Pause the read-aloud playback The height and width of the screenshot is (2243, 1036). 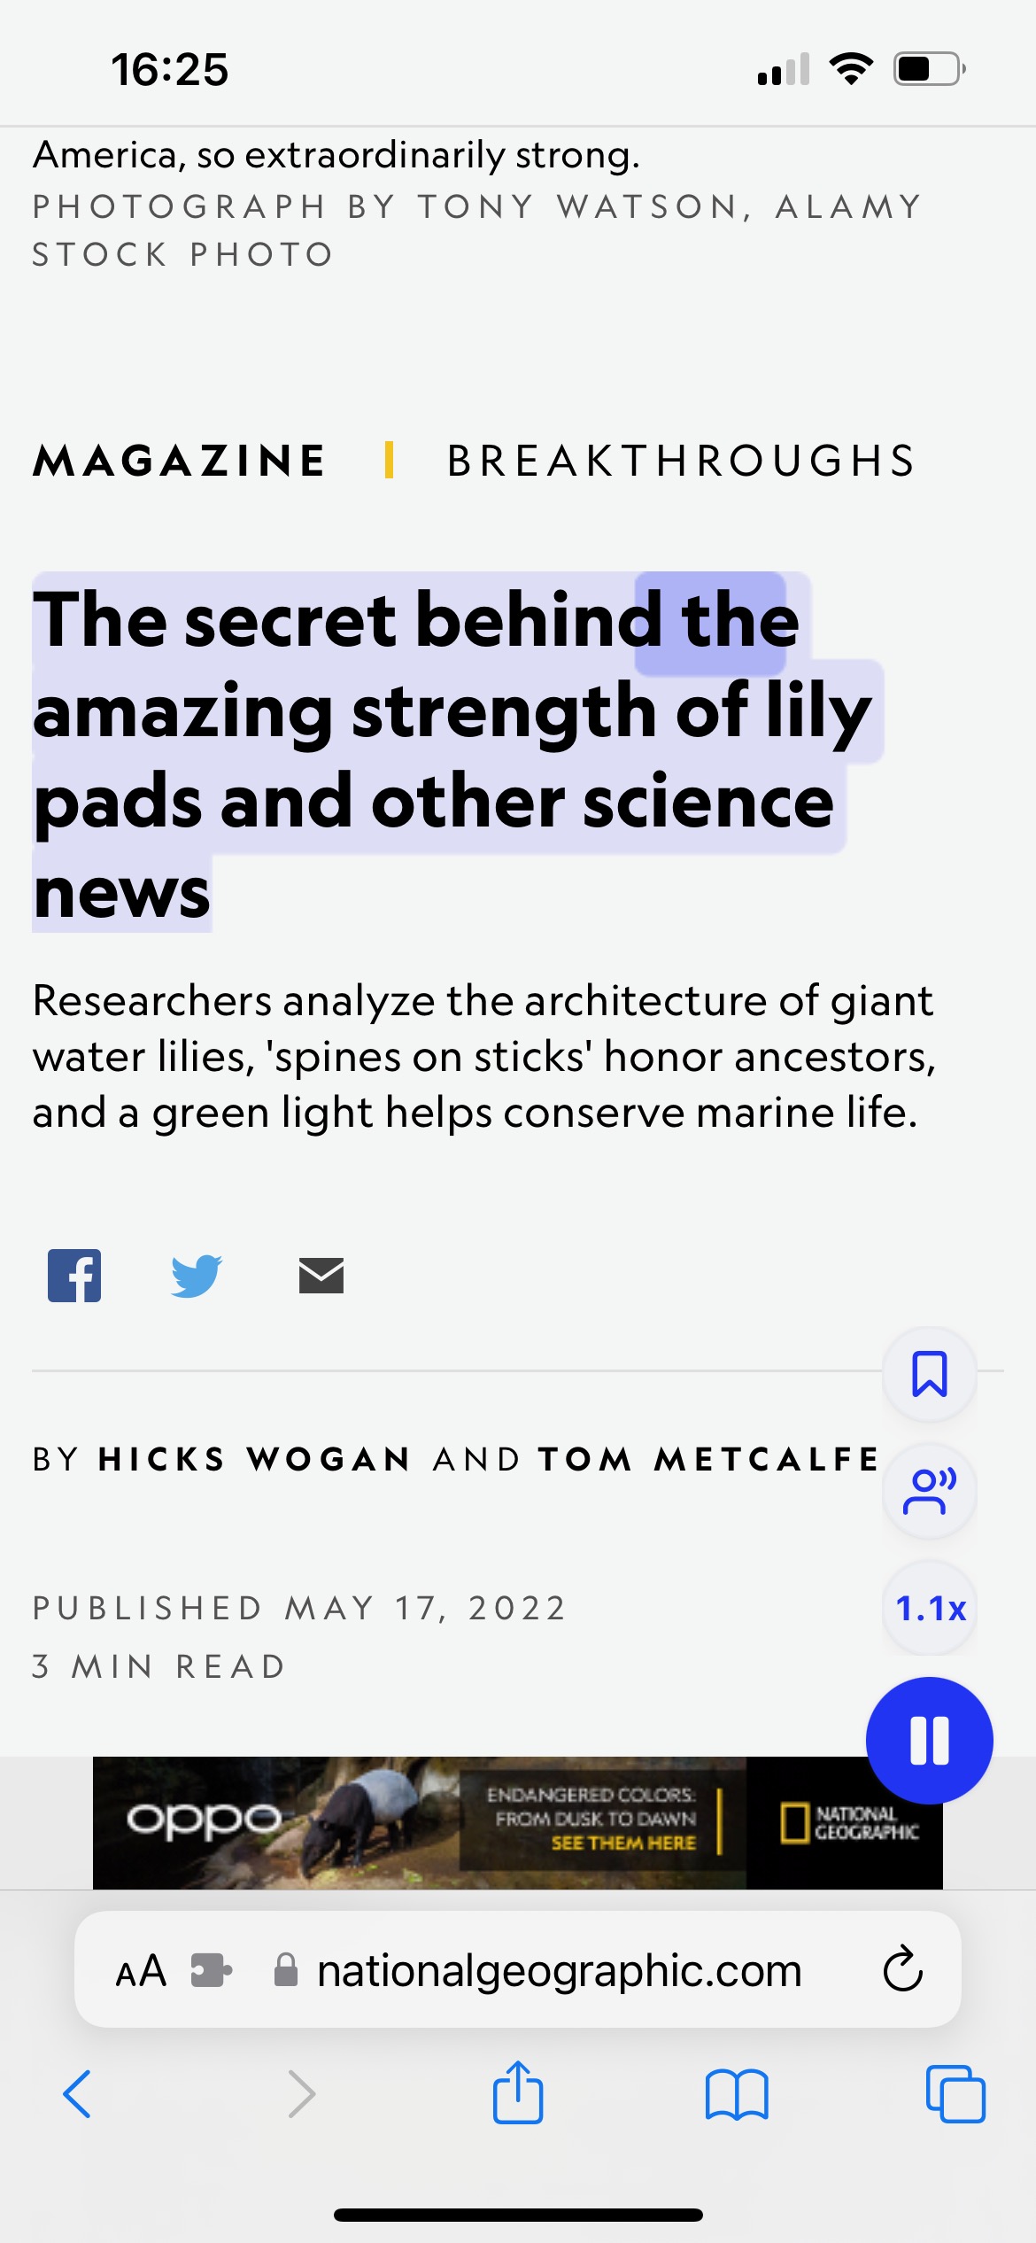pyautogui.click(x=930, y=1741)
